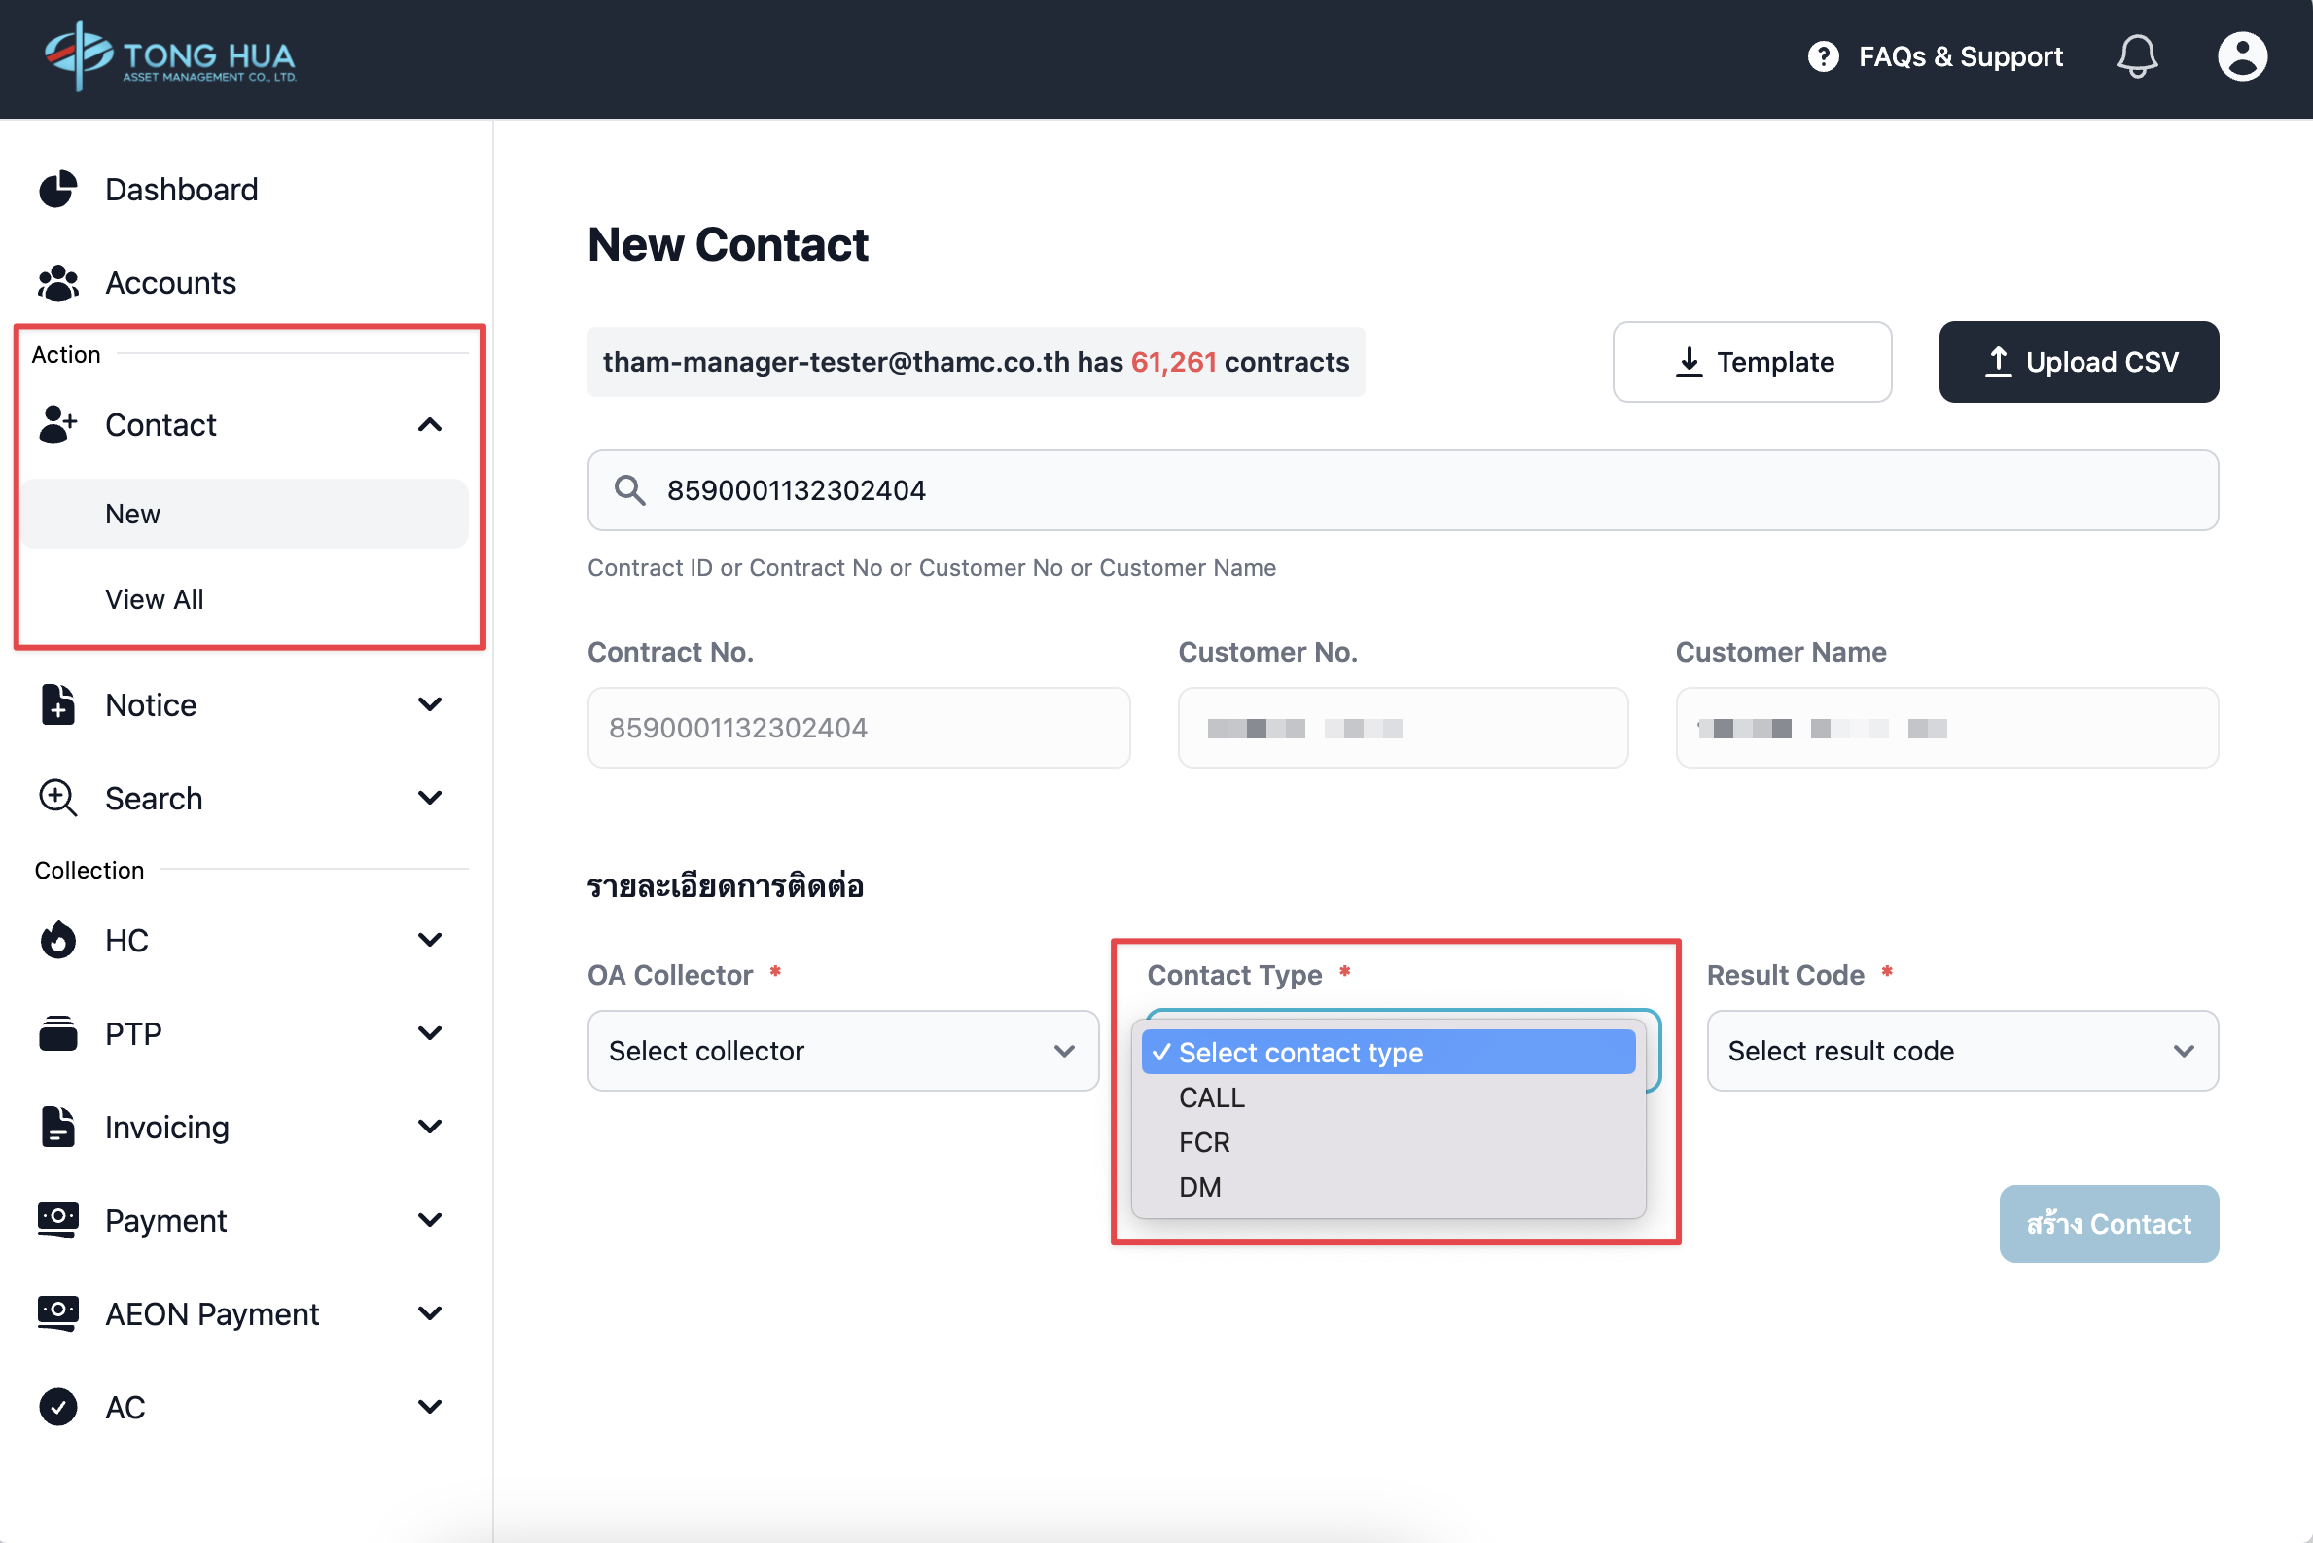This screenshot has width=2313, height=1543.
Task: Click the Dashboard pie chart icon
Action: point(58,189)
